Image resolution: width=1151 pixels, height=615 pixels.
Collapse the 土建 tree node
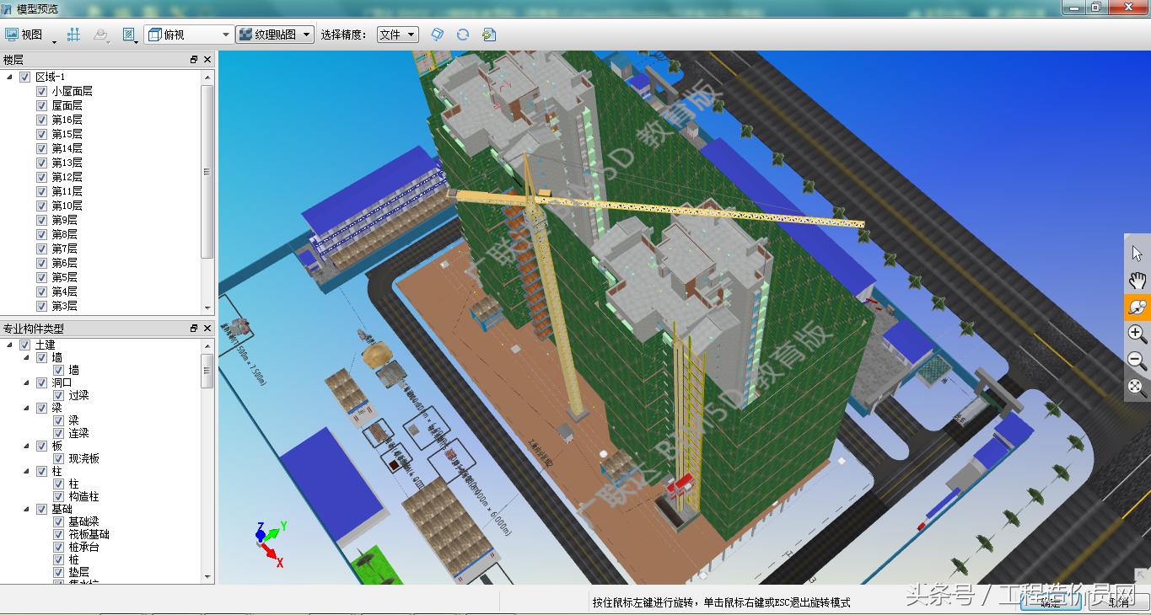10,345
